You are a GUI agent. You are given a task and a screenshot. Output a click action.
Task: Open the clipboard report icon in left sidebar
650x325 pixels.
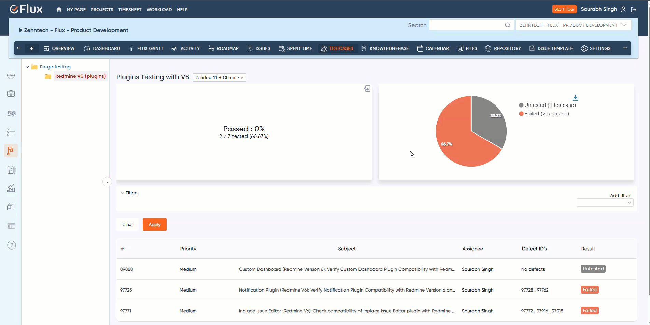pyautogui.click(x=11, y=169)
